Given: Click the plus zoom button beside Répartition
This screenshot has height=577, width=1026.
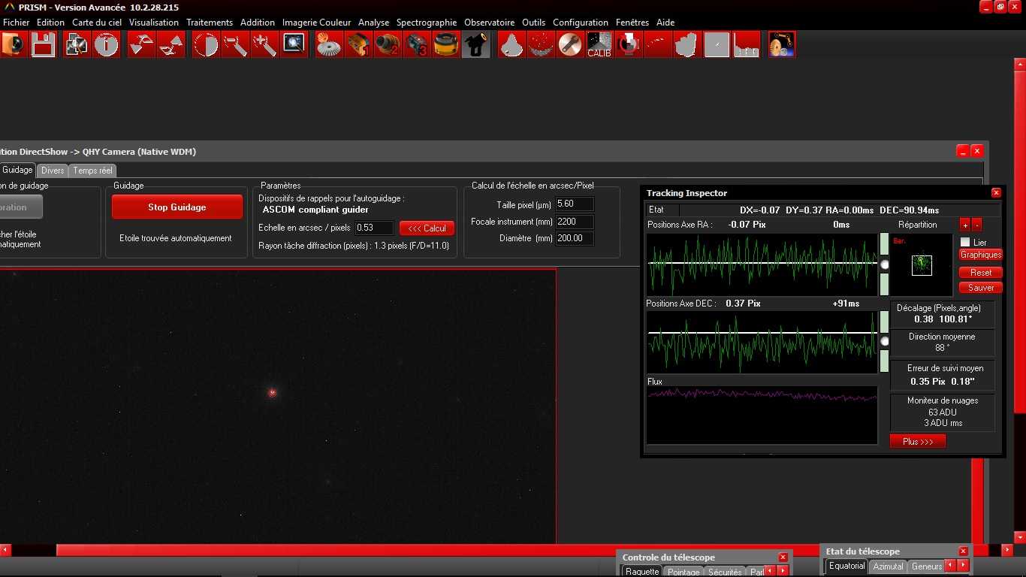Looking at the screenshot, I should click(x=964, y=225).
